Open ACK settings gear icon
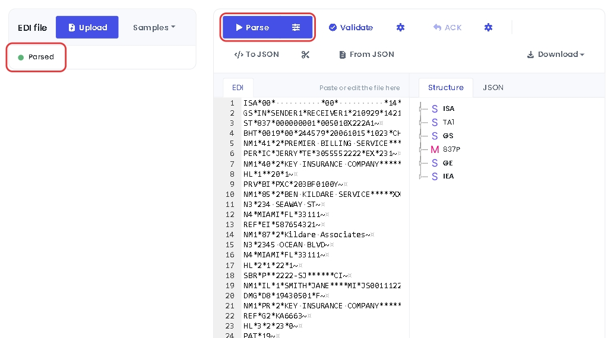Screen dimensions: 614x338 point(488,27)
